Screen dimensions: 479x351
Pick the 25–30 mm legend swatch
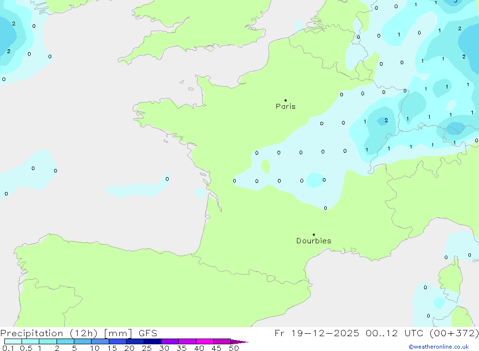click(152, 341)
